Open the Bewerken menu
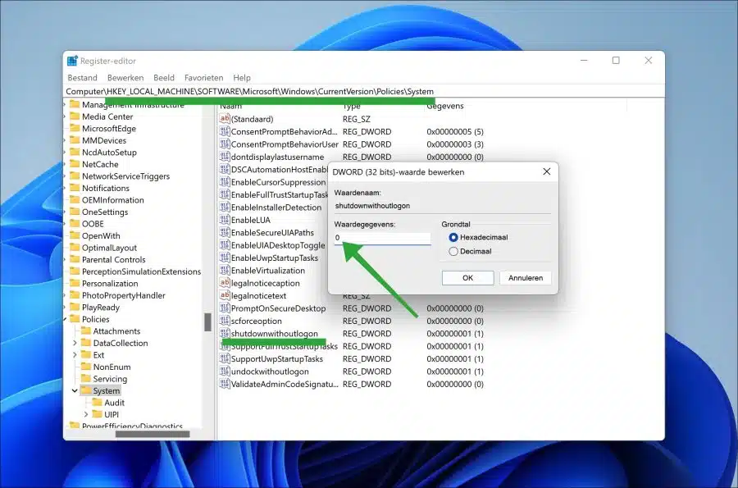Viewport: 738px width, 488px height. tap(125, 78)
